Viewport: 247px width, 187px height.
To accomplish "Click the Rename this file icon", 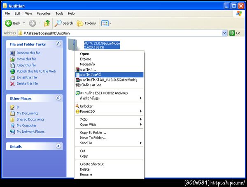I will (x=12, y=53).
